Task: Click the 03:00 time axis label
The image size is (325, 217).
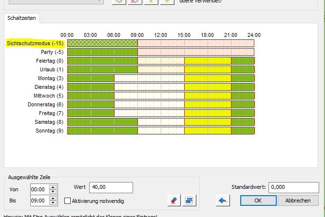Action: pos(90,35)
